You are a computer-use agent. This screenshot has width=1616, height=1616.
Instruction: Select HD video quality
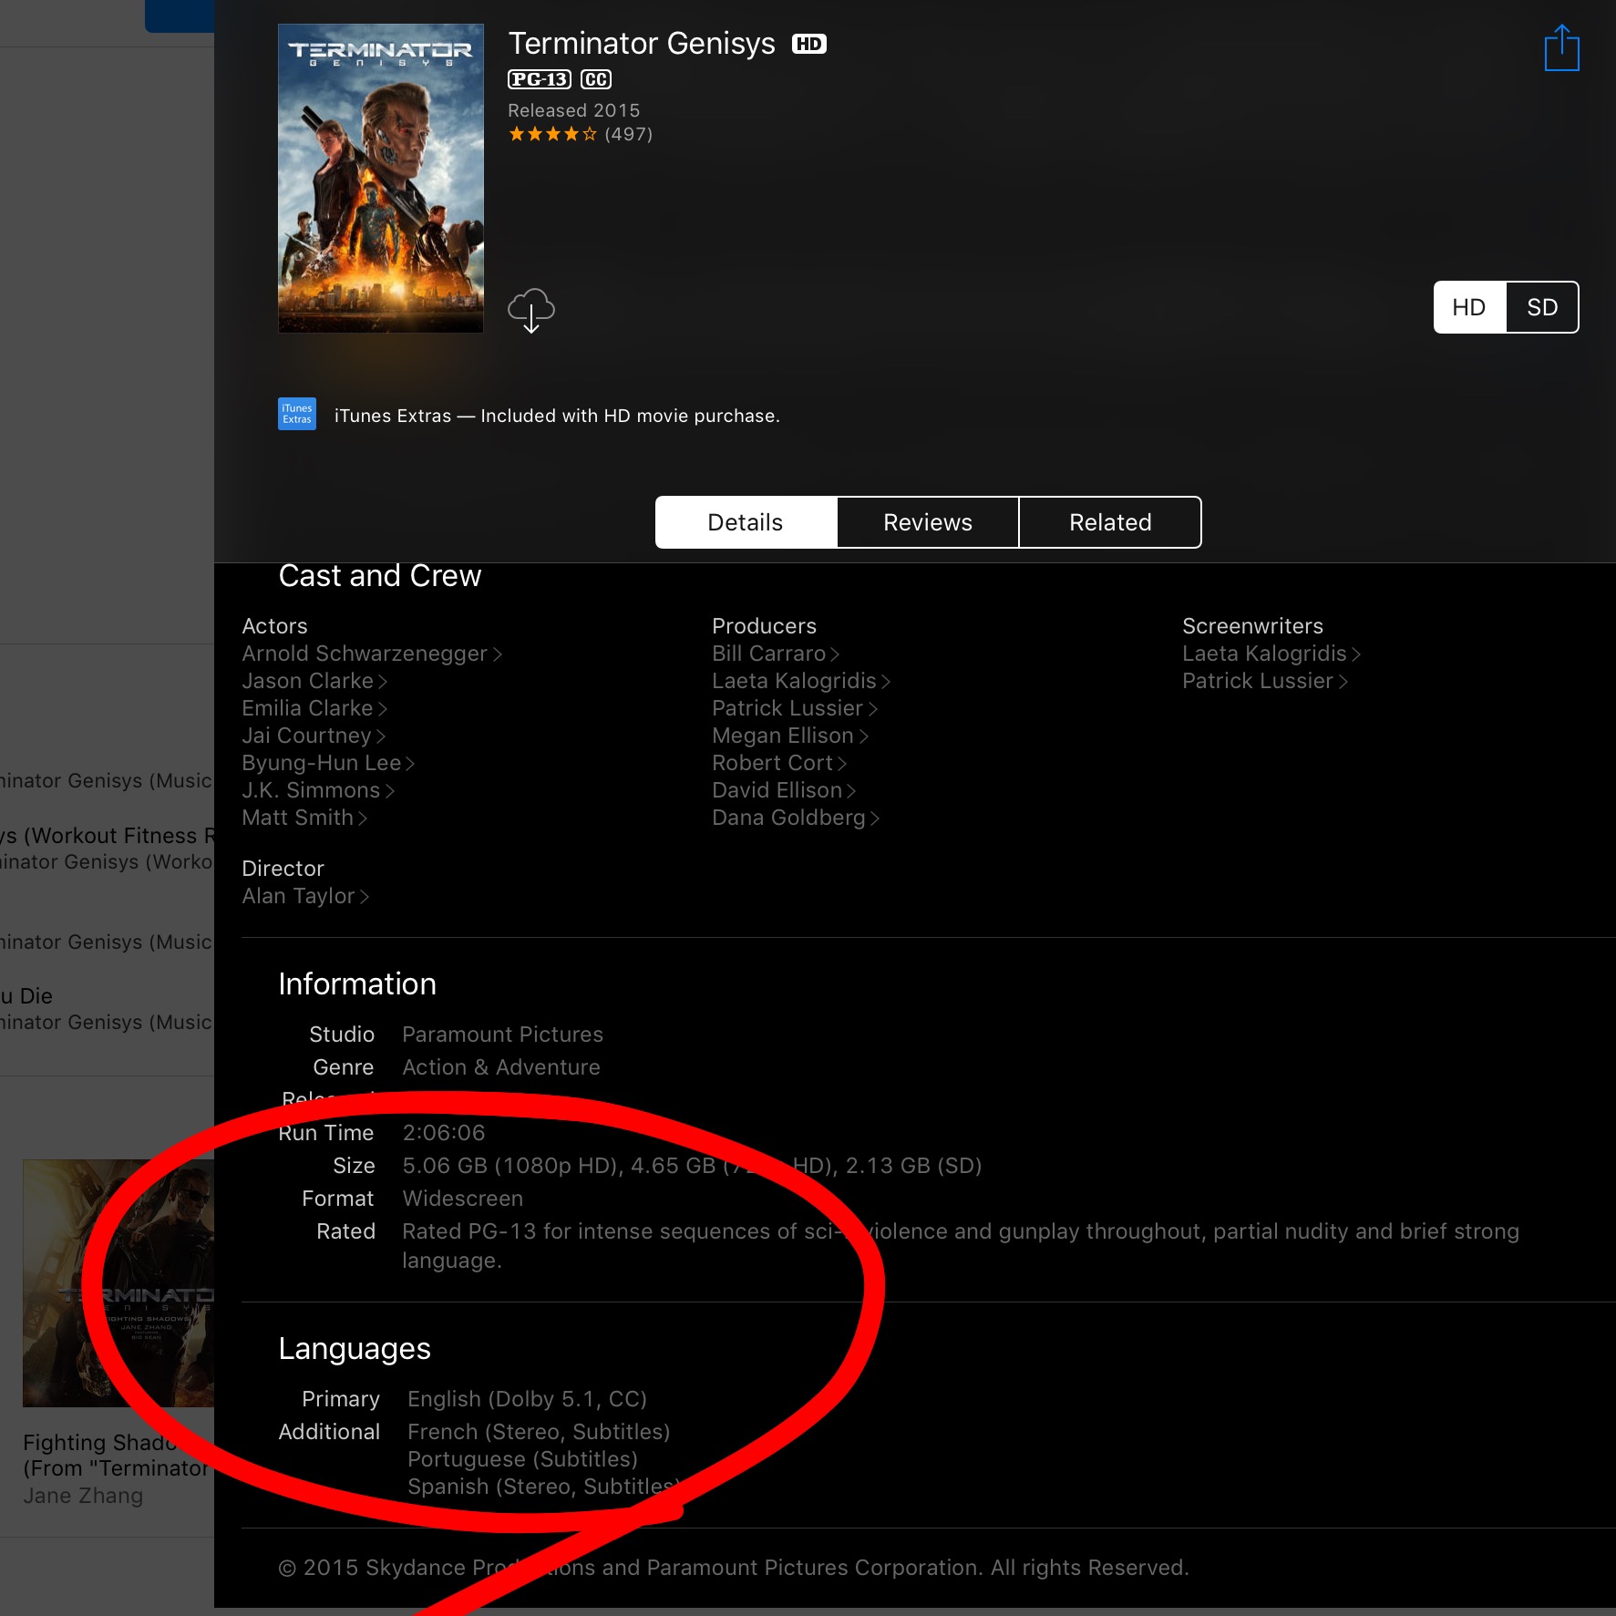(x=1468, y=307)
